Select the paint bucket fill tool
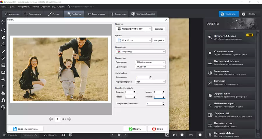This screenshot has height=139, width=262. (3, 93)
